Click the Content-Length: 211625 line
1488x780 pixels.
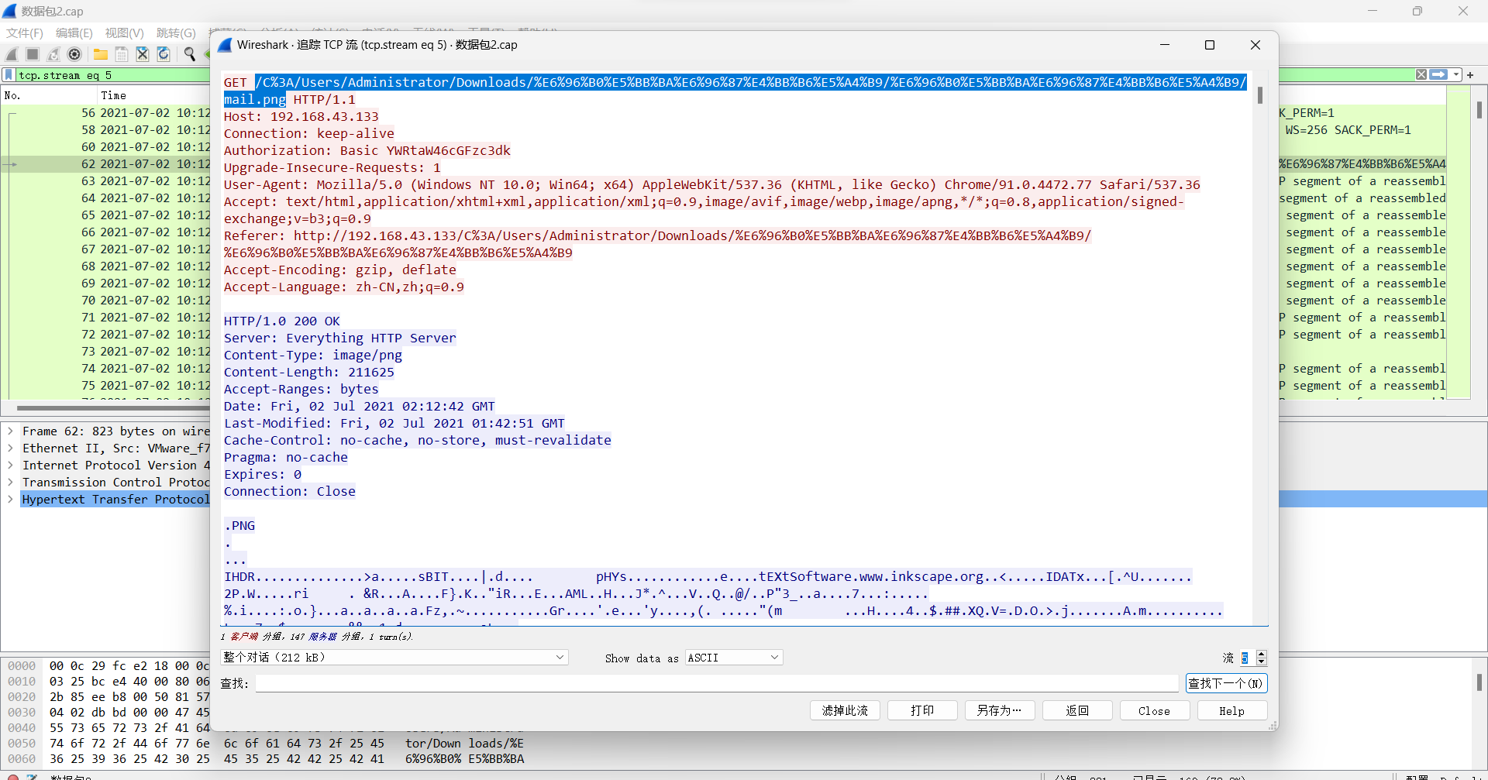[x=308, y=372]
